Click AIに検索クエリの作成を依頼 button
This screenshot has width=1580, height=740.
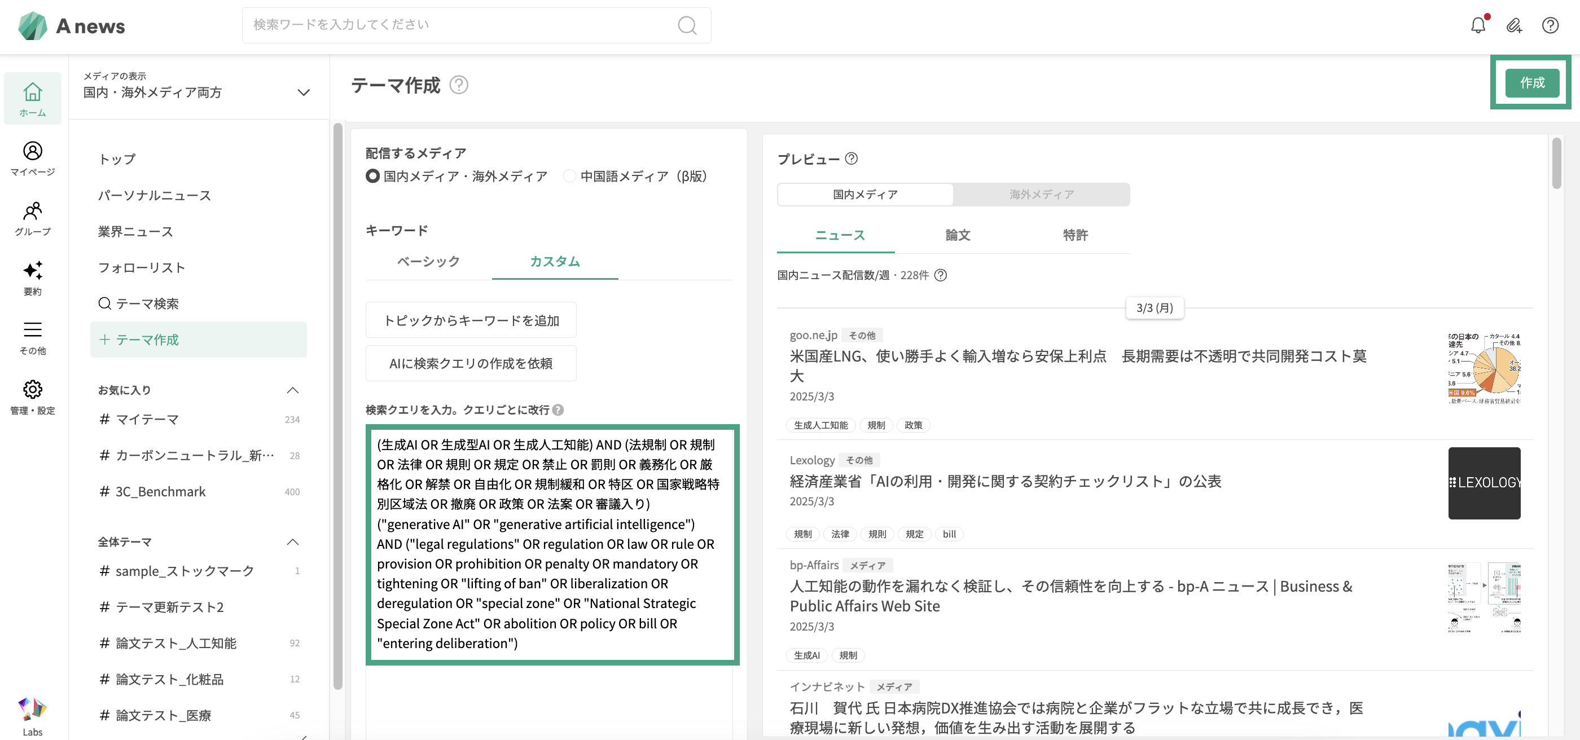(471, 364)
